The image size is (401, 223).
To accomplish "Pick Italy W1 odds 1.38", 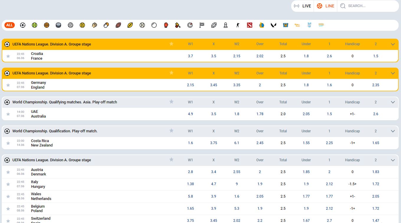I will pyautogui.click(x=190, y=184).
